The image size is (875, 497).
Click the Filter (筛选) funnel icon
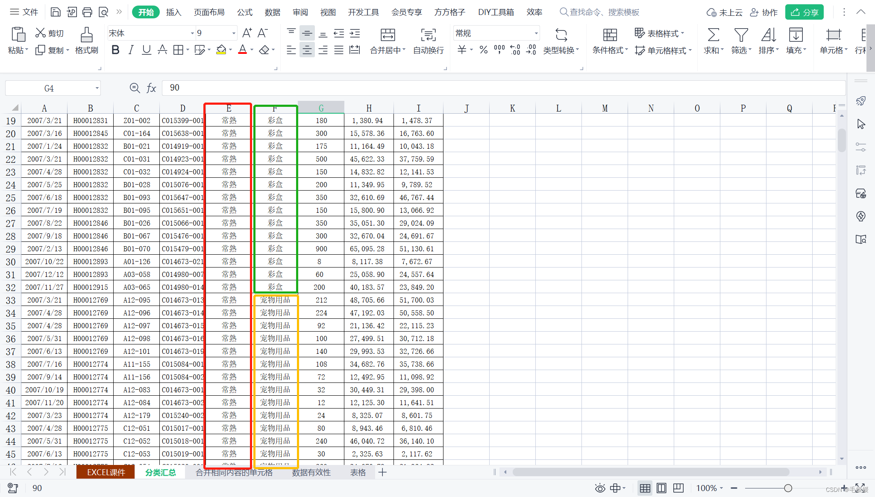coord(740,35)
